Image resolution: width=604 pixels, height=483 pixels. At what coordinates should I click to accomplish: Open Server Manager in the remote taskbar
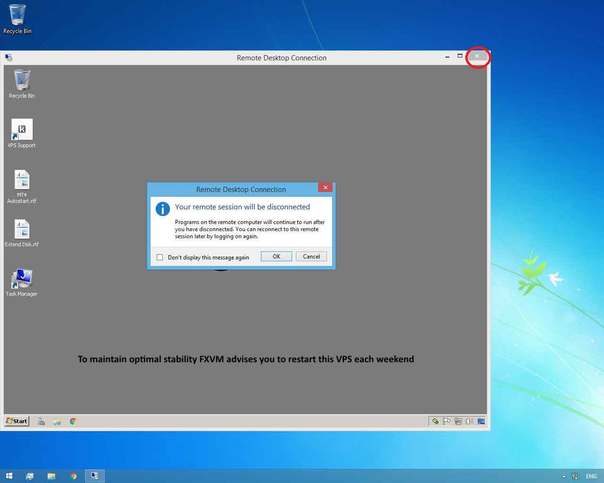coord(42,422)
